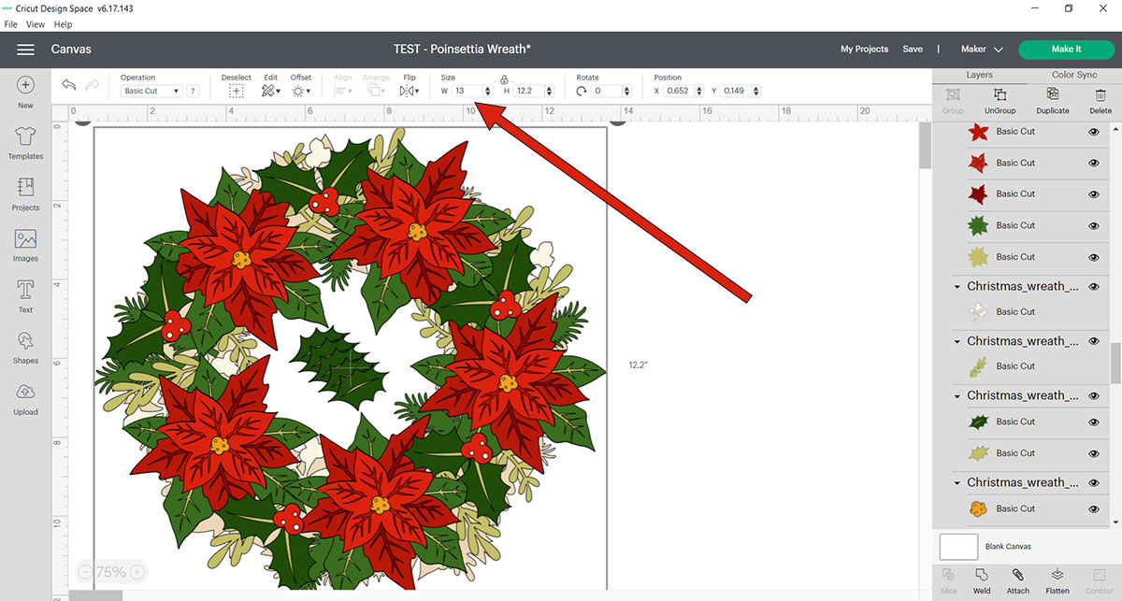
Task: Open the View menu
Action: (36, 24)
